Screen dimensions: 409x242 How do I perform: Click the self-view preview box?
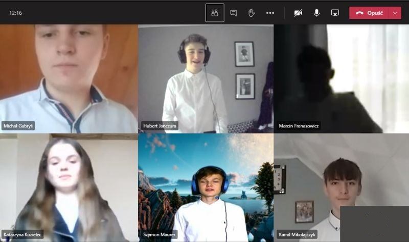pos(375,224)
